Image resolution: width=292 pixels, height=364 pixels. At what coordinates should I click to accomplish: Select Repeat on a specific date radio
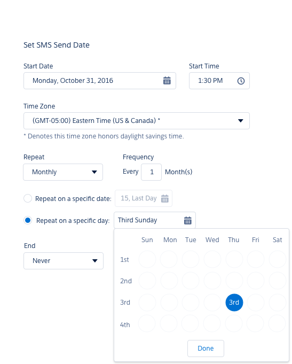pos(28,198)
